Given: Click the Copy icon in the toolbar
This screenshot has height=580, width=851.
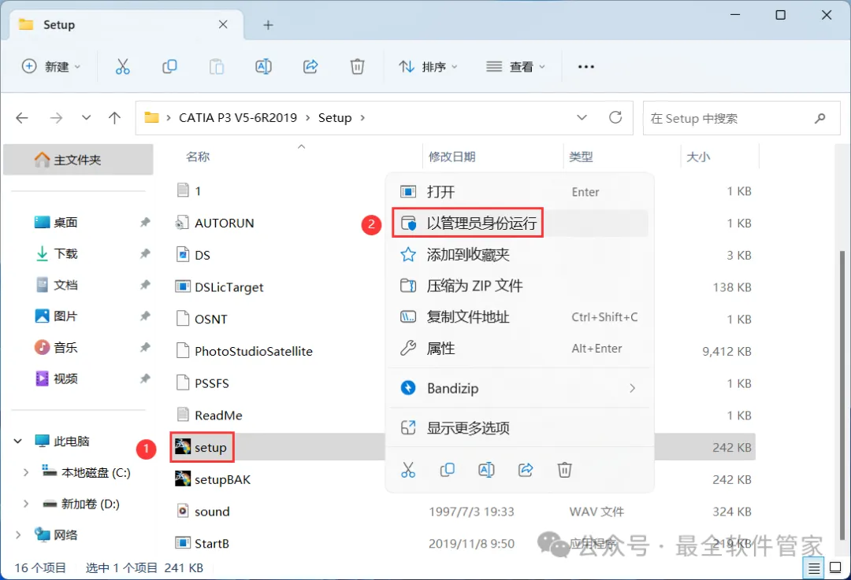Looking at the screenshot, I should point(169,67).
